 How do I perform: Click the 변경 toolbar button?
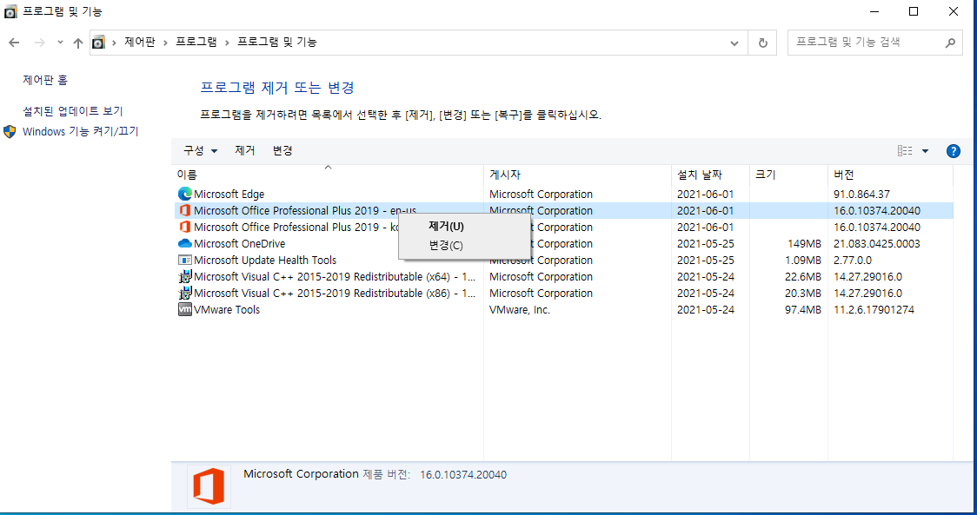coord(282,151)
